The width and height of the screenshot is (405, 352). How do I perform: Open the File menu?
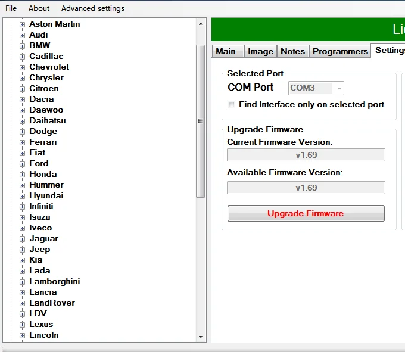[x=11, y=8]
